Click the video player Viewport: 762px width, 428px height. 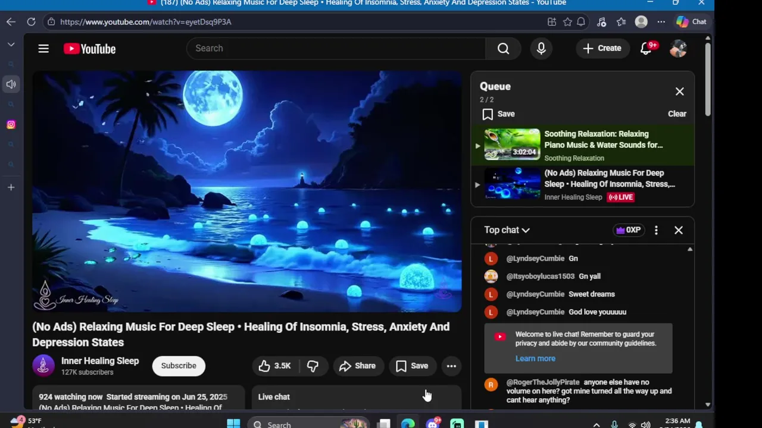pyautogui.click(x=247, y=191)
